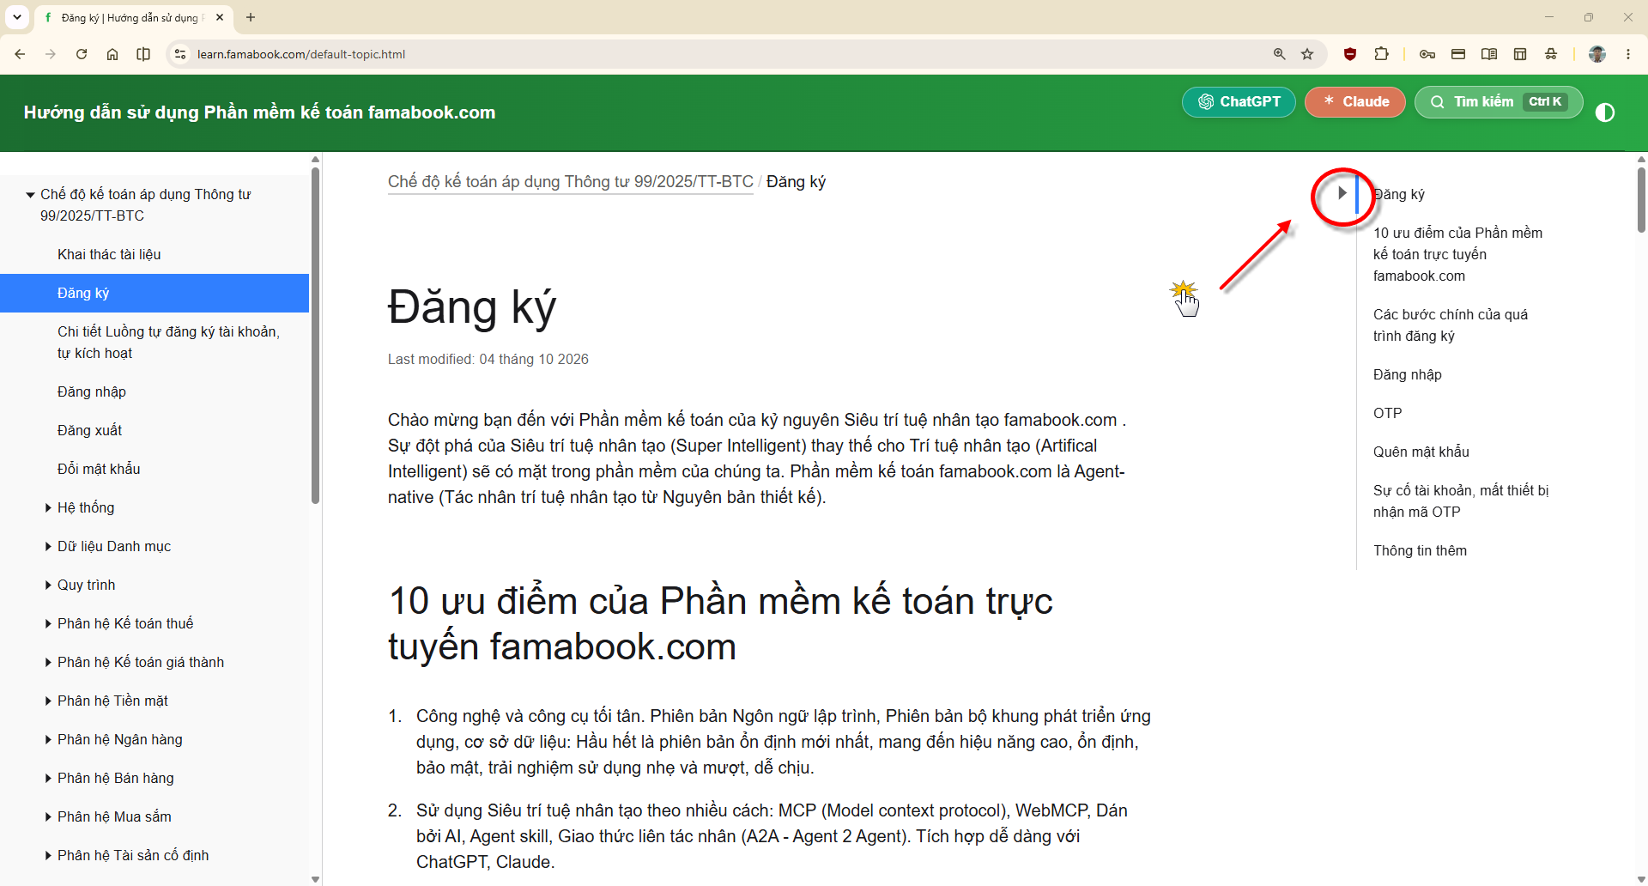The image size is (1648, 886).
Task: Open the sidebar panel icon in toolbar
Action: point(143,54)
